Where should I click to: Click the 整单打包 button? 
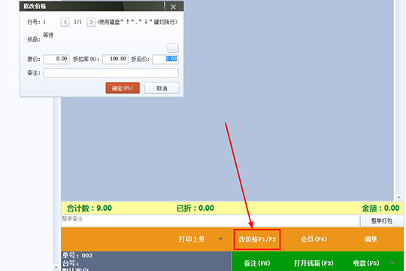[x=382, y=221]
